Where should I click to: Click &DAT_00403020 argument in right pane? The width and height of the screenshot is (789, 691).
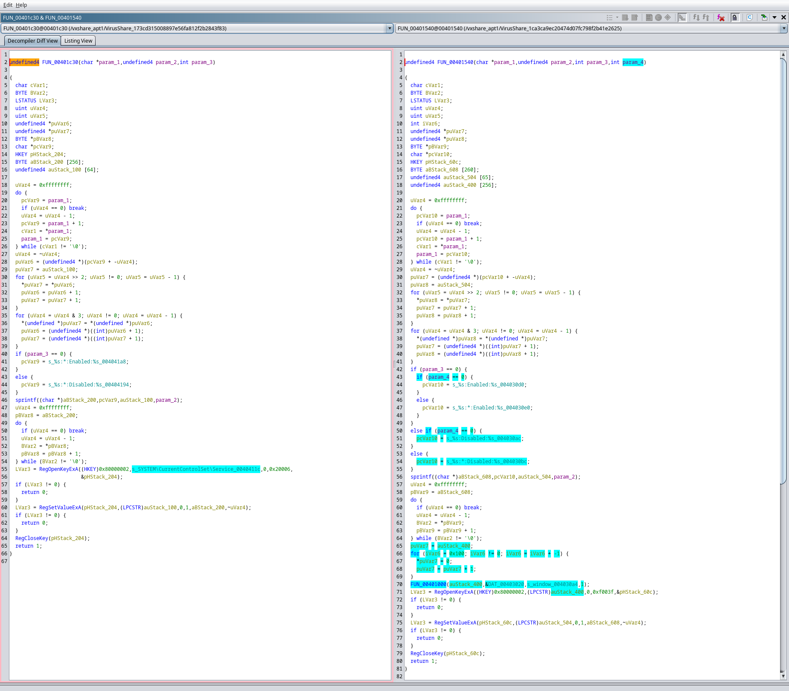click(504, 584)
